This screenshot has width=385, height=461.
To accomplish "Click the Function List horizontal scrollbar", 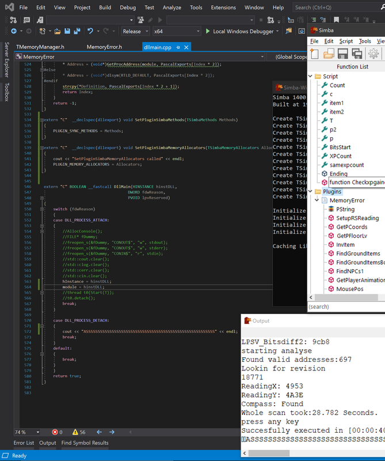I will click(x=346, y=297).
